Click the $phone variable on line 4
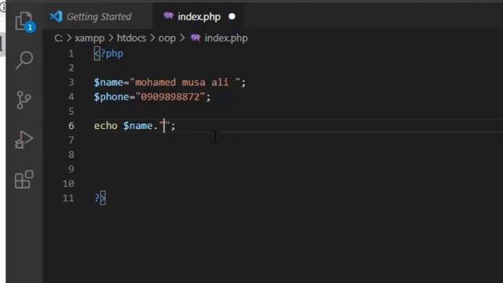This screenshot has height=283, width=503. point(112,97)
